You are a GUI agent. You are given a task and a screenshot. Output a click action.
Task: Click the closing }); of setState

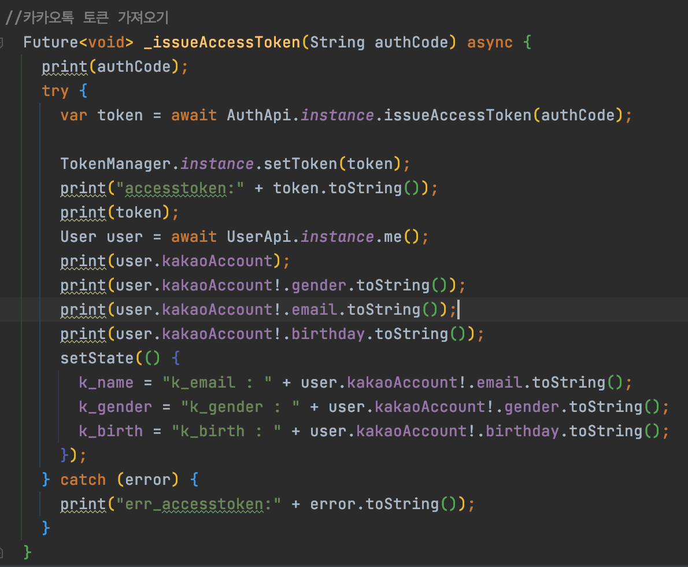click(73, 455)
